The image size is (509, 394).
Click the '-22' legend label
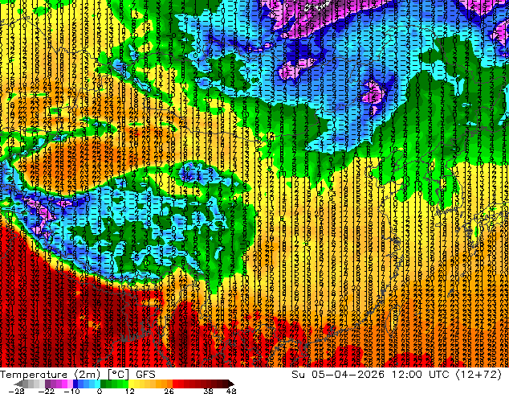(x=46, y=391)
